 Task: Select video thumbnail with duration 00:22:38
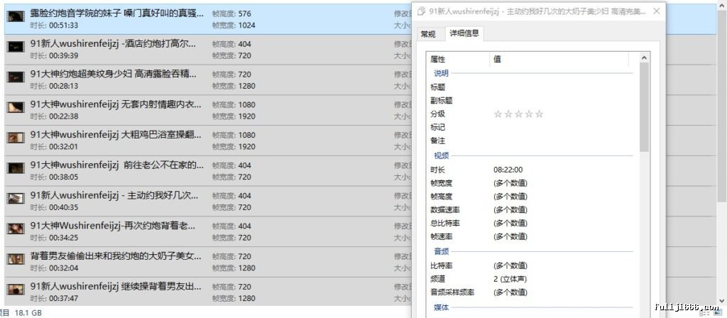16,107
